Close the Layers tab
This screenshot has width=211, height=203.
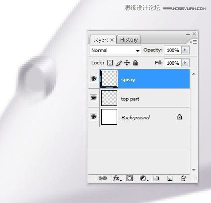(x=112, y=40)
